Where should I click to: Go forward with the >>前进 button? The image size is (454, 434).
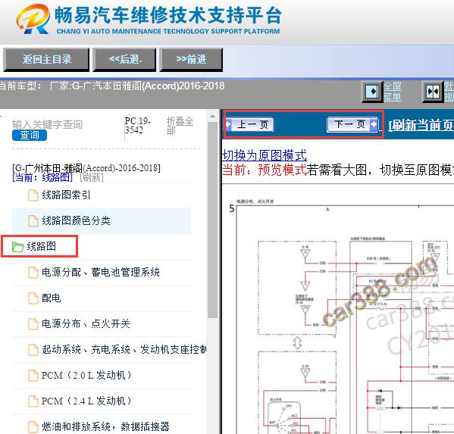[191, 60]
